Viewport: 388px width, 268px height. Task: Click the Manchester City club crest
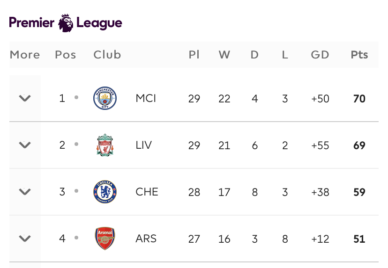pos(105,98)
